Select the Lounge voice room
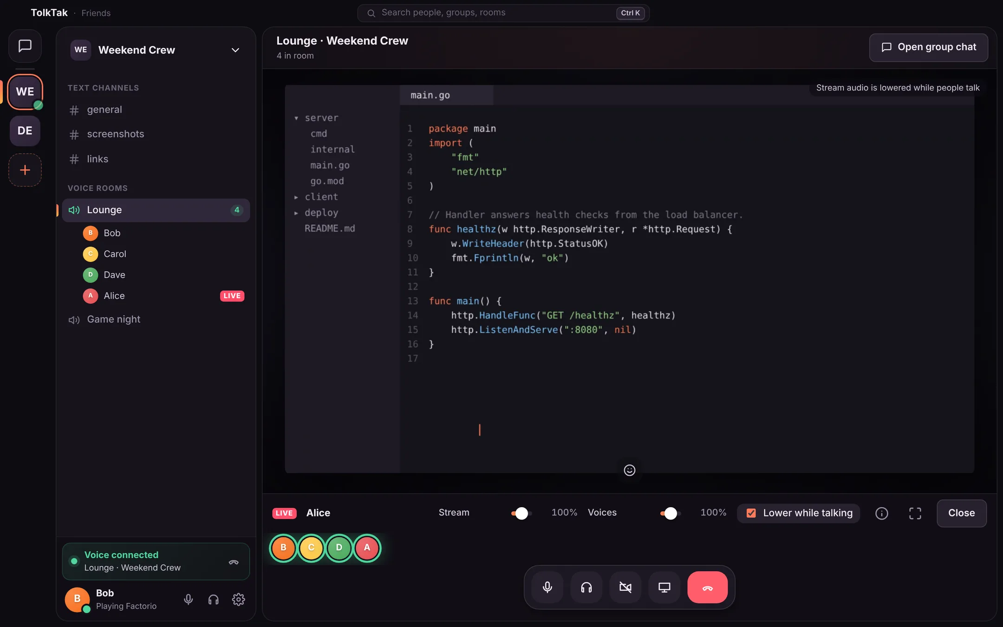1003x627 pixels. coord(156,210)
